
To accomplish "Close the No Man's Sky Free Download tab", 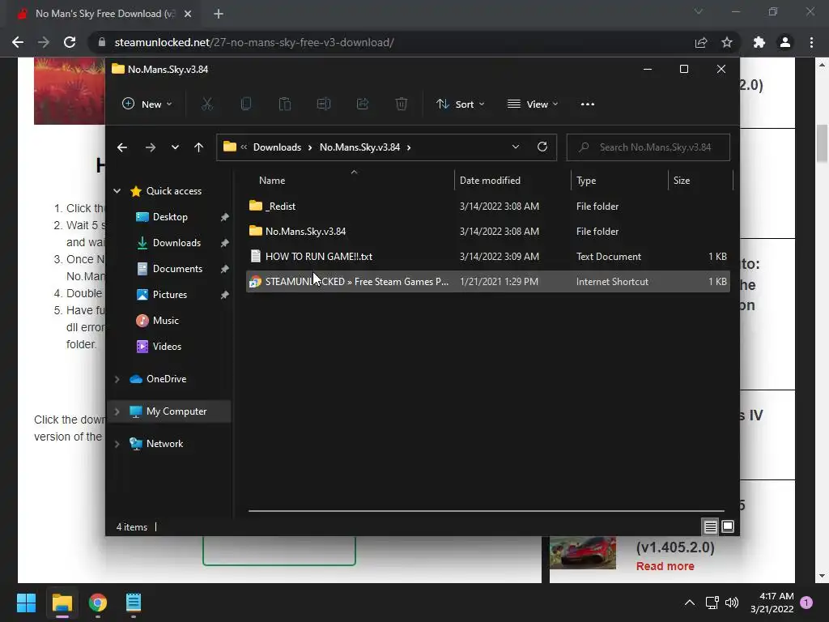I will pos(188,14).
